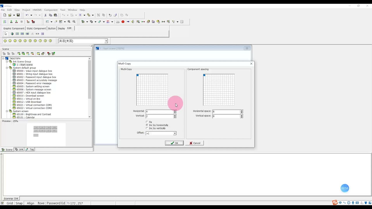
Task: Adjust the Vertical space spinner arrows
Action: [x=242, y=116]
